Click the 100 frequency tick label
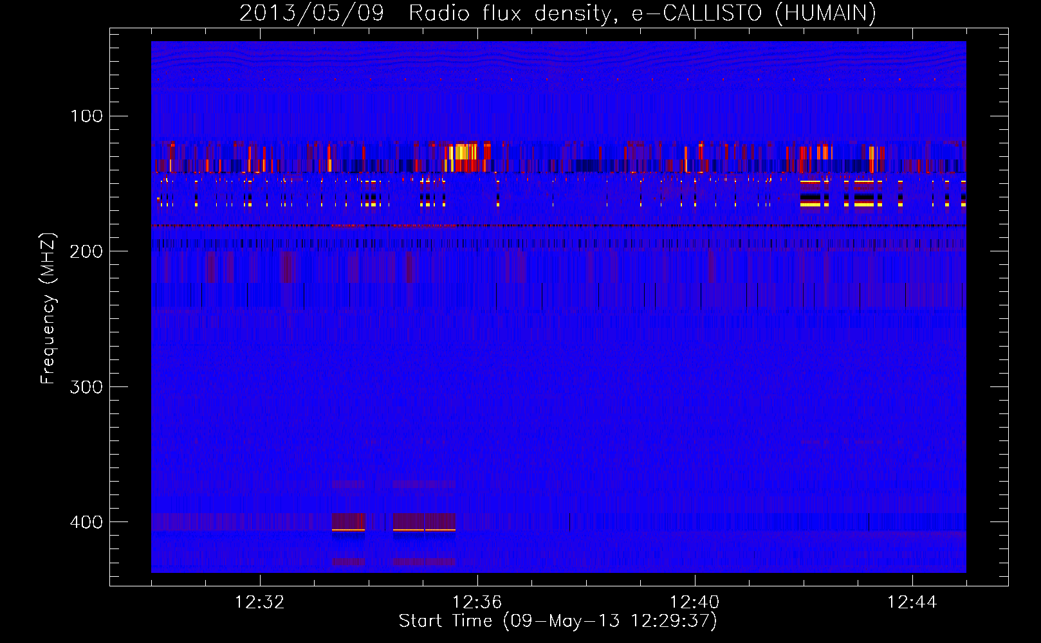 [x=87, y=116]
